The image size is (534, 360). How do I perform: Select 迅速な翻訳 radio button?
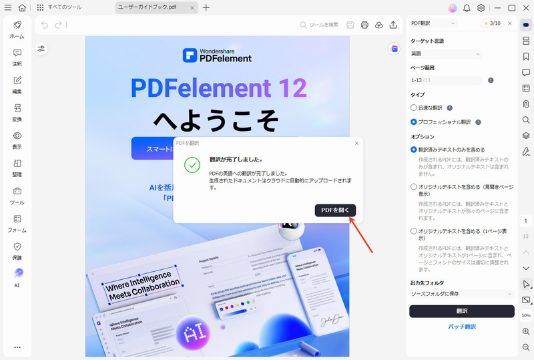(x=413, y=108)
